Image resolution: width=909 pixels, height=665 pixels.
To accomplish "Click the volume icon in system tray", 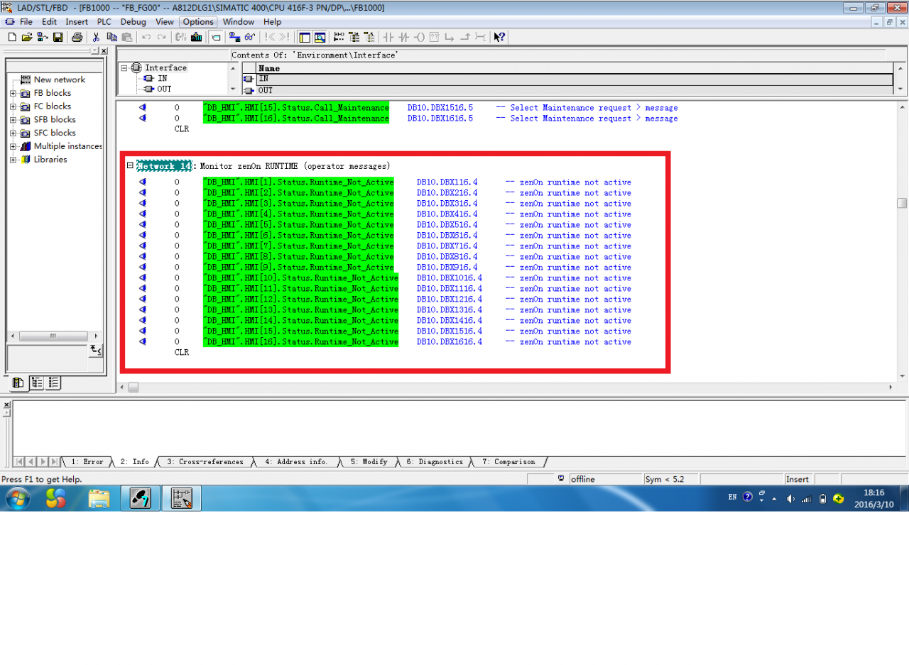I will (x=790, y=498).
